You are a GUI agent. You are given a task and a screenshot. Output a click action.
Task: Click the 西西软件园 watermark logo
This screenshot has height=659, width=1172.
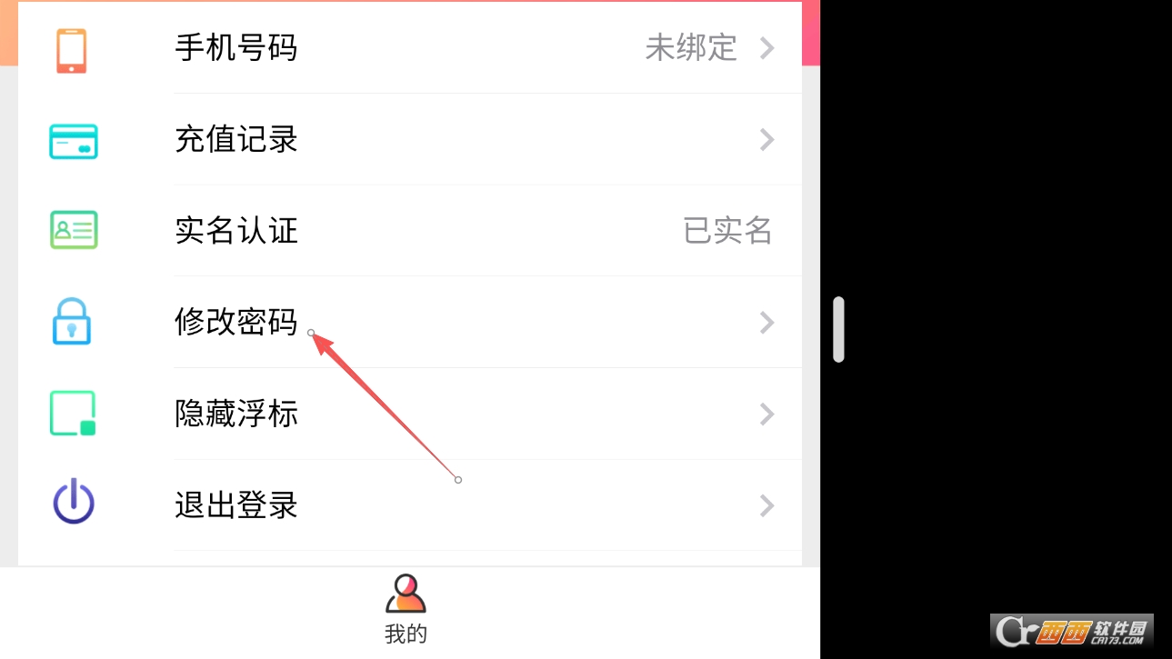[1072, 630]
